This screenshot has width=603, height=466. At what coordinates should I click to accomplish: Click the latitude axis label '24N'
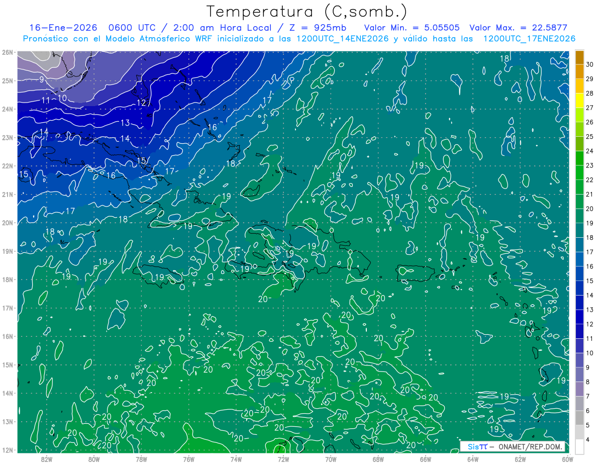click(x=8, y=109)
